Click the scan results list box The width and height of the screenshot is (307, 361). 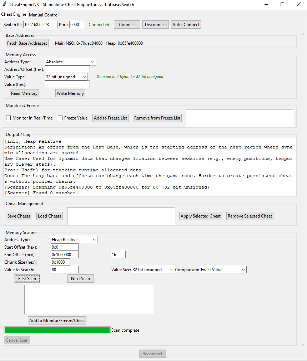89,299
